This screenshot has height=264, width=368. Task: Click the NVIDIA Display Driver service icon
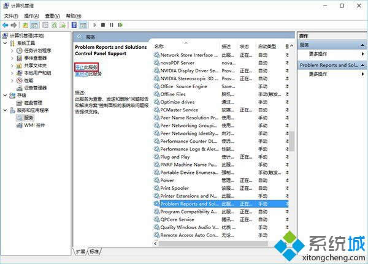[156, 70]
